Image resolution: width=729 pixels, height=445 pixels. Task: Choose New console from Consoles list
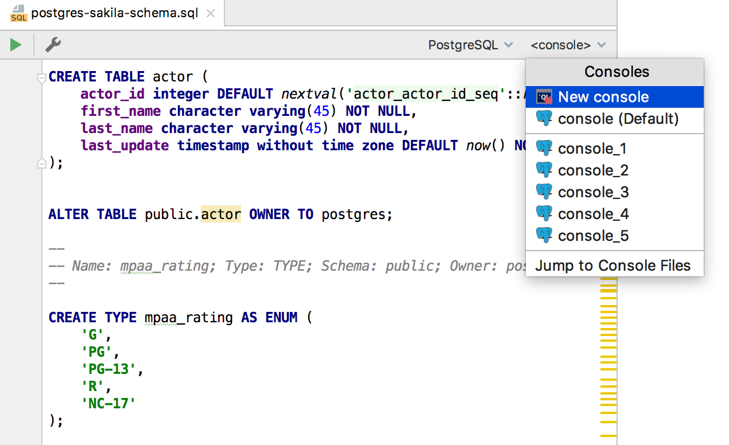click(614, 97)
